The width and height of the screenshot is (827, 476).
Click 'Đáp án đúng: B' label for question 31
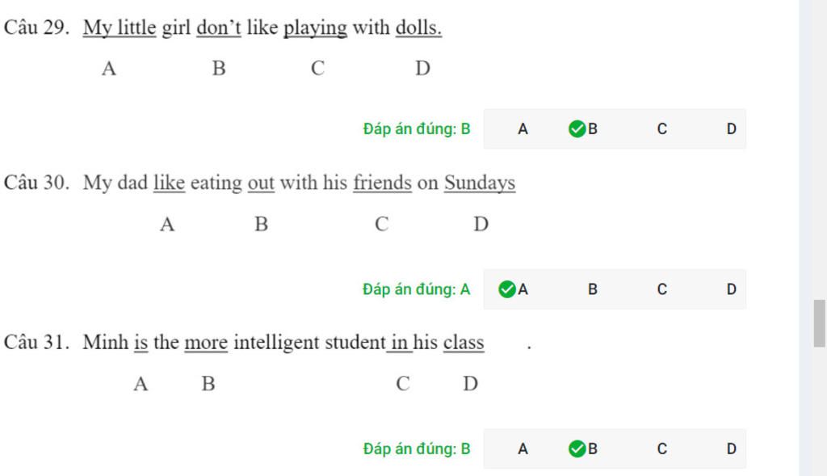(416, 449)
